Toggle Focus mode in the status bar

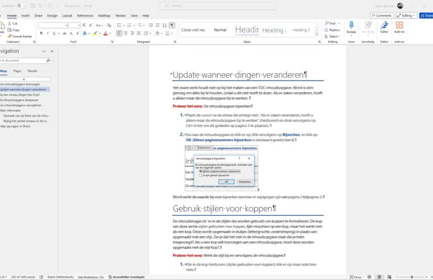356,277
